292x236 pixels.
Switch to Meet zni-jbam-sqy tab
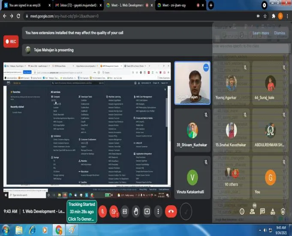(x=180, y=5)
